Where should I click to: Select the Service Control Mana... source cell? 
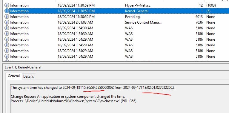(x=143, y=22)
